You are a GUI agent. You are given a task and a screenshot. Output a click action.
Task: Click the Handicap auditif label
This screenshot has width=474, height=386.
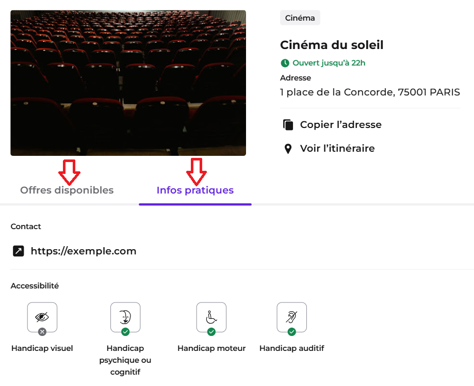(x=292, y=348)
